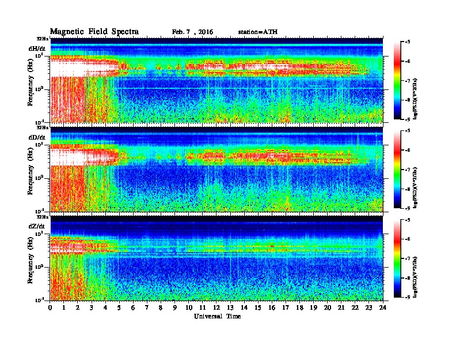Click log(PSD) units label beside dZ/dt colorbar
The image size is (456, 353).
click(416, 277)
